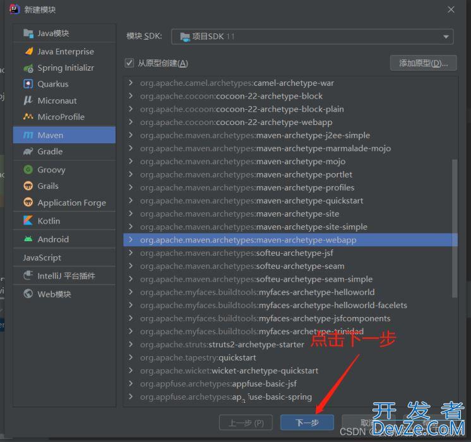Image resolution: width=471 pixels, height=442 pixels.
Task: Click the Grails icon
Action: [28, 186]
